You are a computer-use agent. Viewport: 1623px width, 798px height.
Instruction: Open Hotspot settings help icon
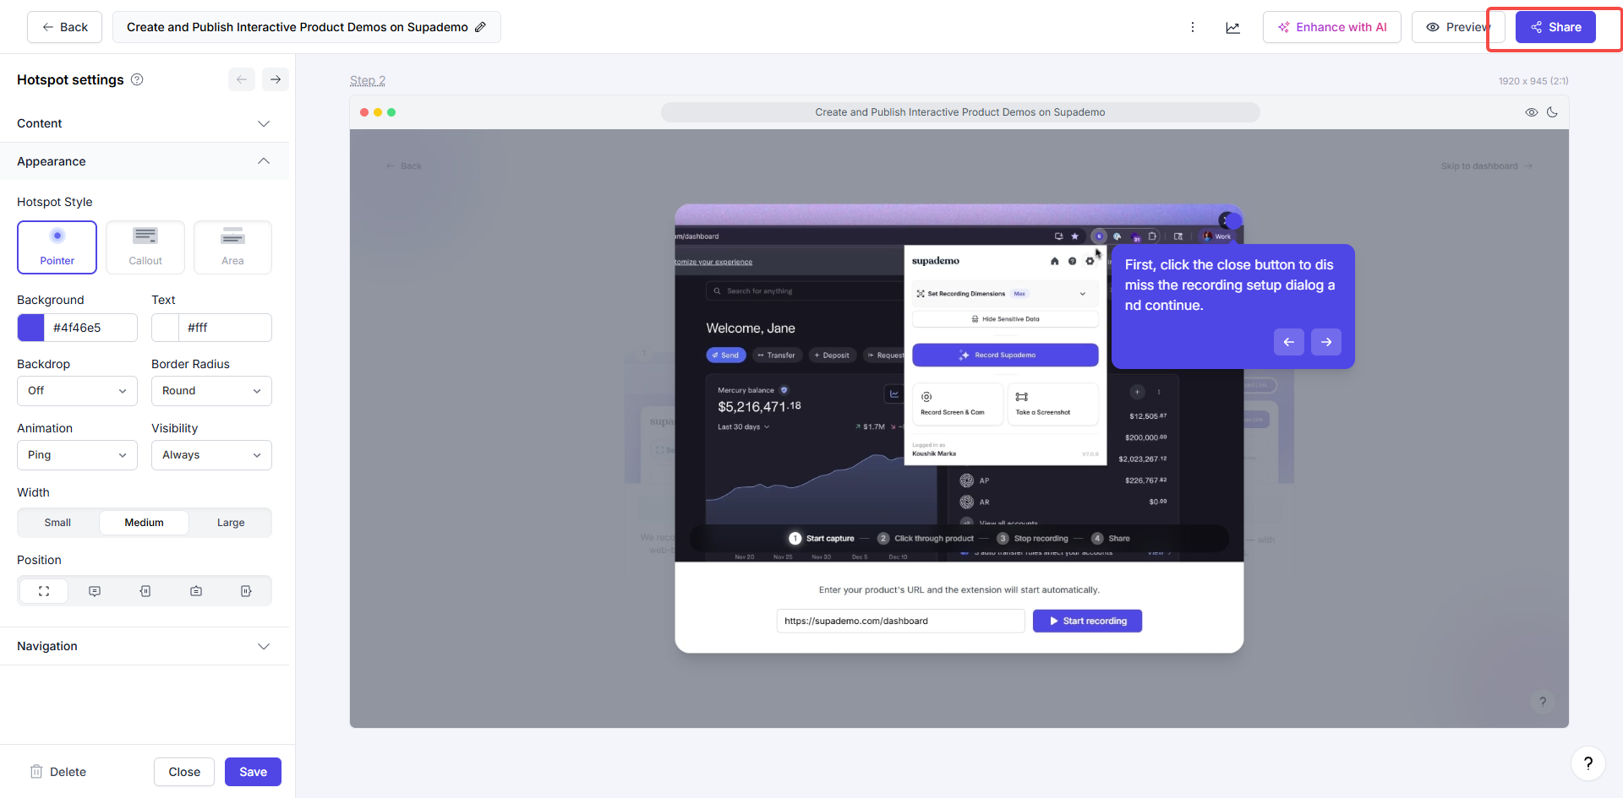click(x=137, y=79)
